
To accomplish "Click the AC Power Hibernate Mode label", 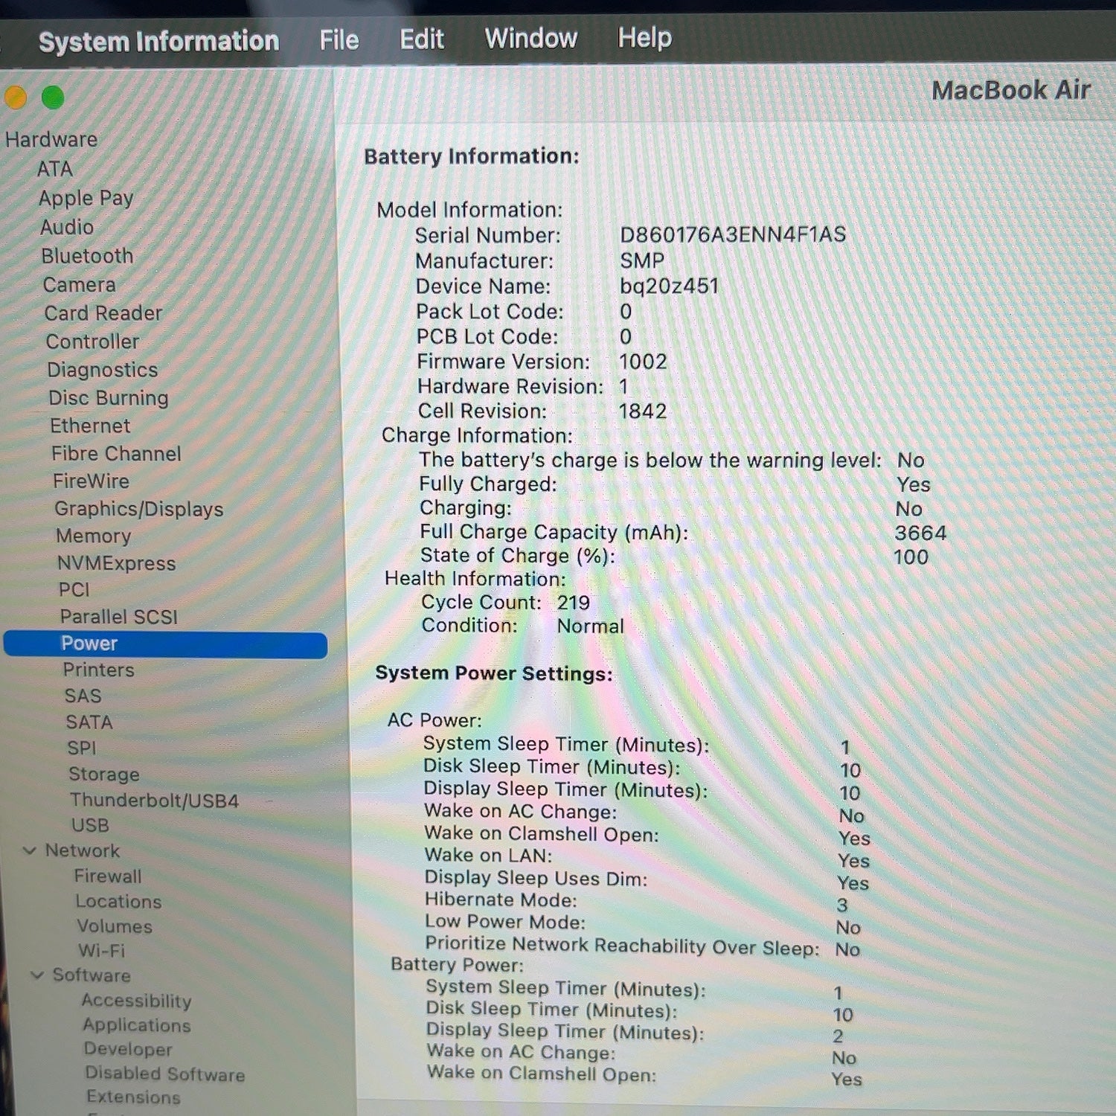I will click(x=501, y=899).
